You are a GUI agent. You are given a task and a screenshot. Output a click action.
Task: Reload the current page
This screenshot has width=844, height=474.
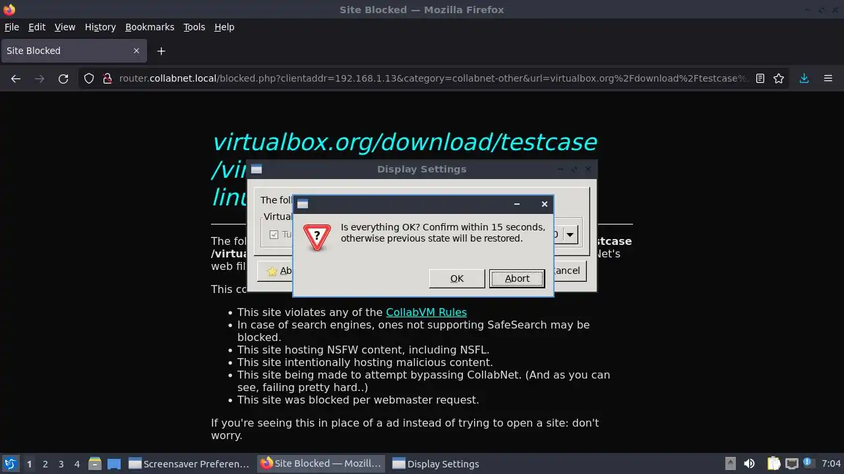pos(63,78)
